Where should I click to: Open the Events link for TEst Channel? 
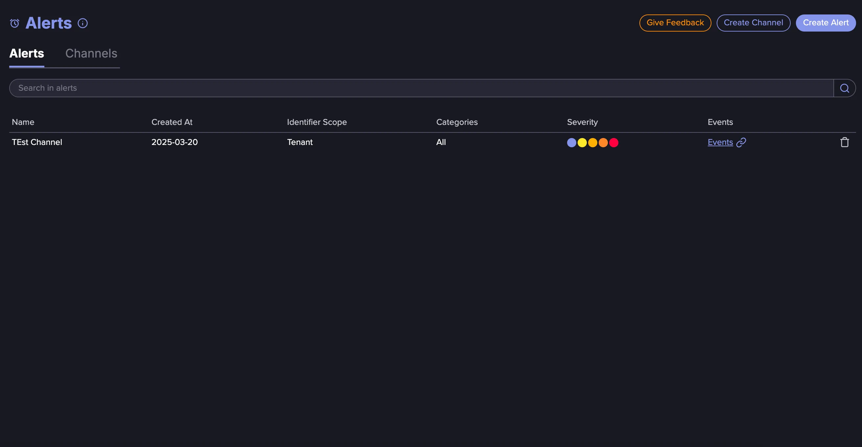pyautogui.click(x=720, y=142)
